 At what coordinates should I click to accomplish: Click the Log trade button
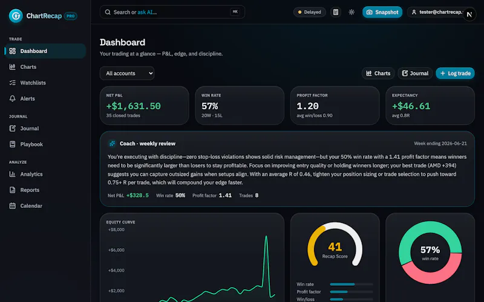(456, 73)
